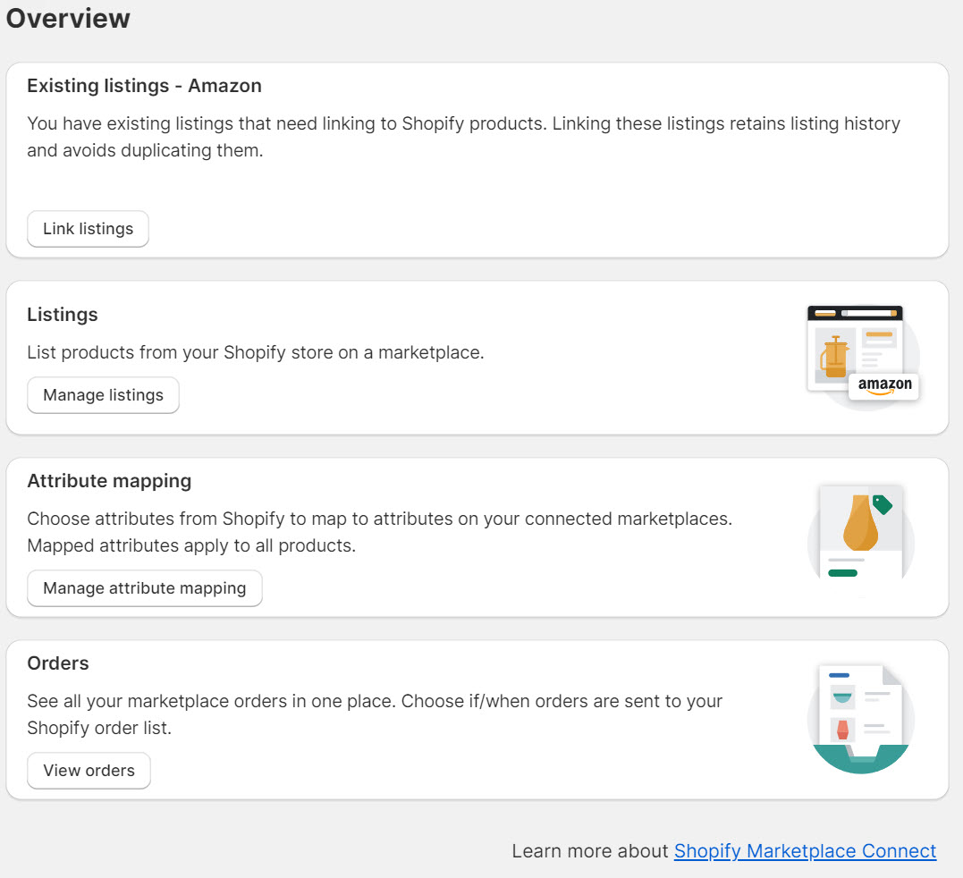Click the Listings card heading
The image size is (963, 878).
tap(63, 315)
